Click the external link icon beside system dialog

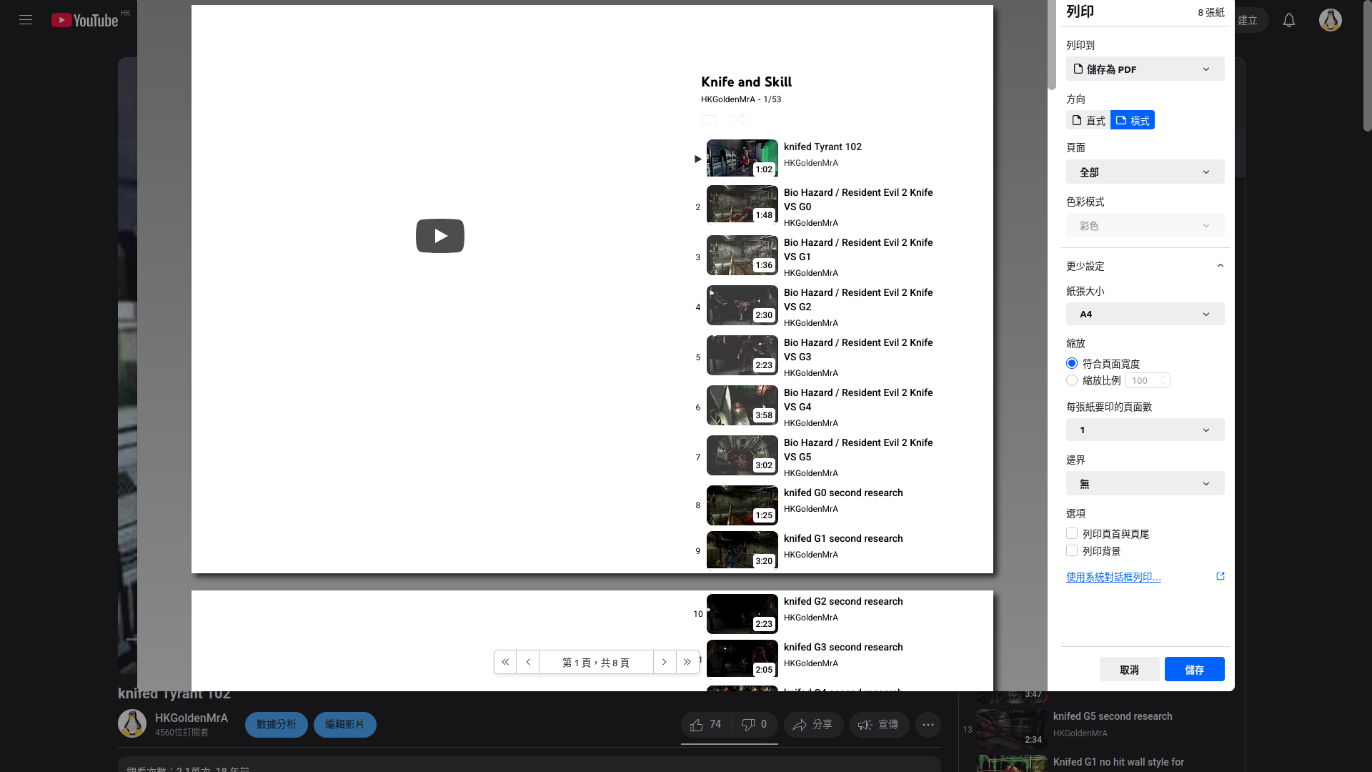pos(1221,576)
